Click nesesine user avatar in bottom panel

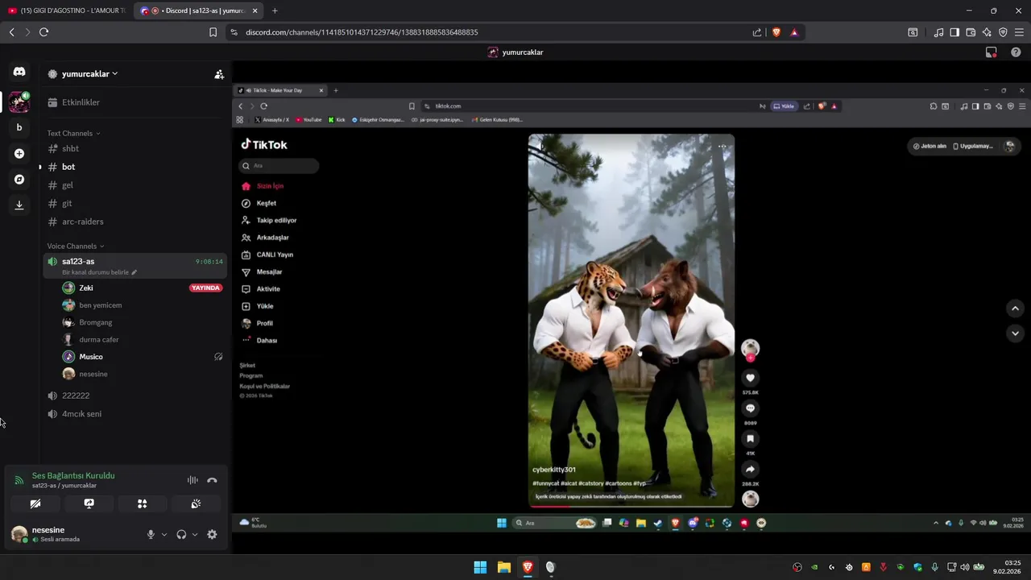click(19, 534)
